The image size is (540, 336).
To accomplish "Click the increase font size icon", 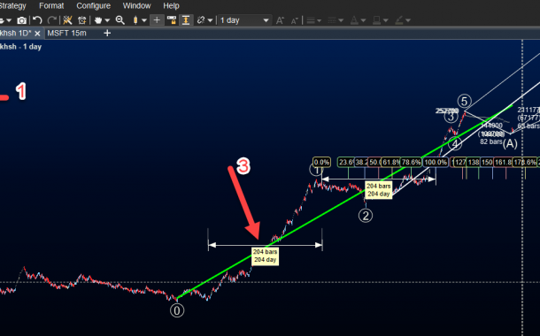I will pyautogui.click(x=280, y=20).
